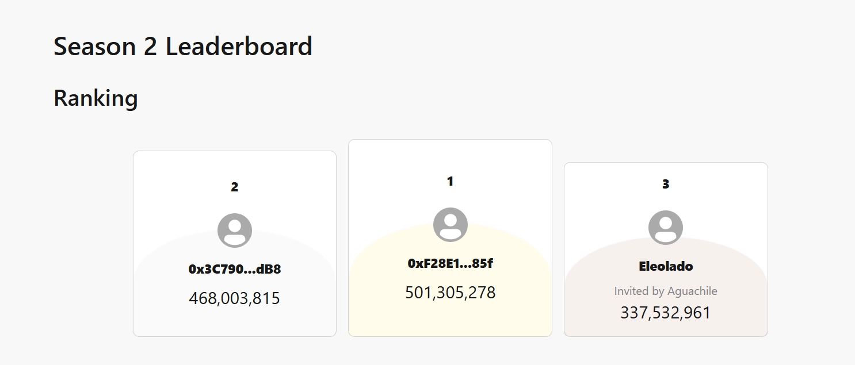Click the Season 2 Leaderboard heading
Image resolution: width=855 pixels, height=365 pixels.
[x=183, y=46]
